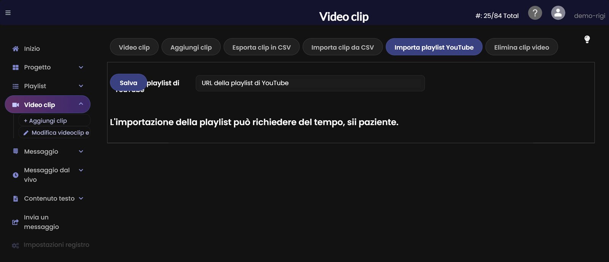Select the Importa playlist YouTube tab

tap(434, 47)
